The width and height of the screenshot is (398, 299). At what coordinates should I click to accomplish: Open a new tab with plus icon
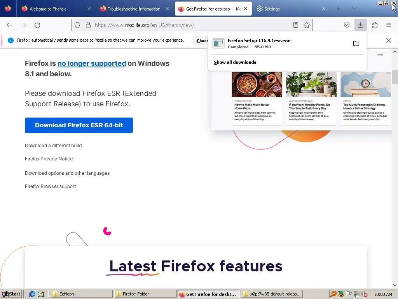(338, 9)
